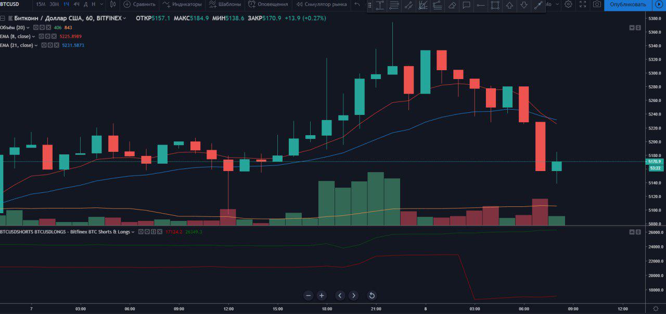666x314 pixels.
Task: Switch to the 15М timeframe
Action: coord(41,4)
